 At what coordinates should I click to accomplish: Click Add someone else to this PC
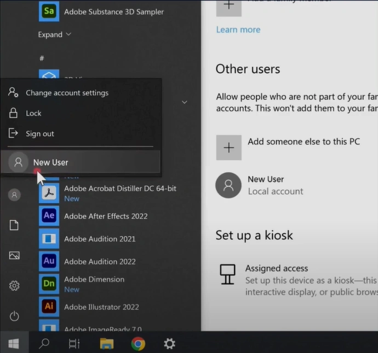click(303, 142)
